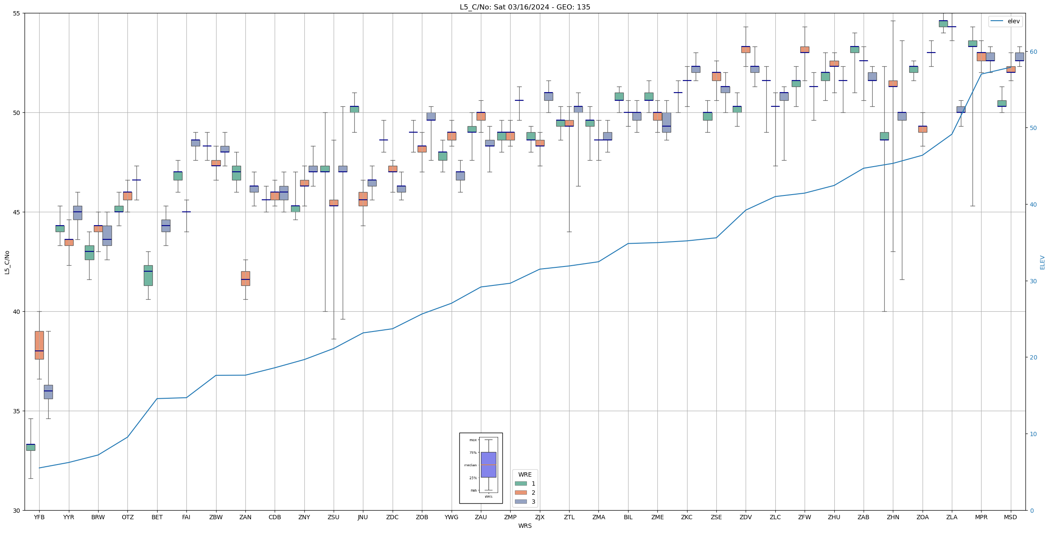
Task: Click the OTZ x-axis label
Action: tap(127, 517)
